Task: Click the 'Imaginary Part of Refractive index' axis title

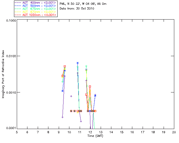Action: (x=3, y=74)
